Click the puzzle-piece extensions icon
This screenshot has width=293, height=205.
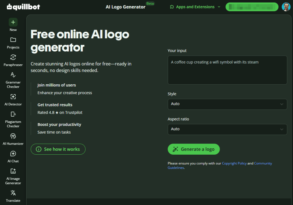(172, 7)
